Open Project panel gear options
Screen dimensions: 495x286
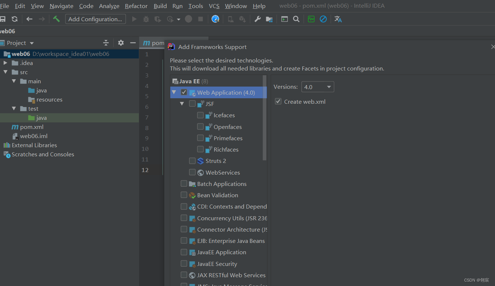[121, 43]
